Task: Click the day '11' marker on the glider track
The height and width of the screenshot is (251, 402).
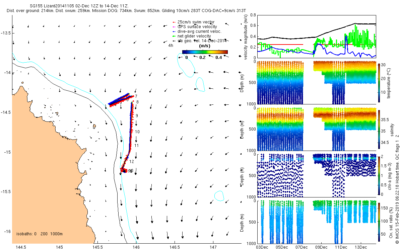Action: click(x=136, y=146)
